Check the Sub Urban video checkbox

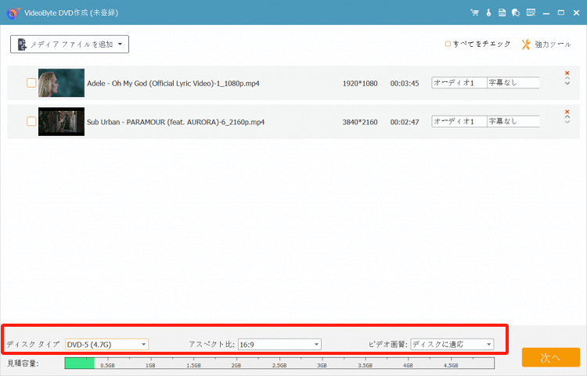(x=31, y=121)
